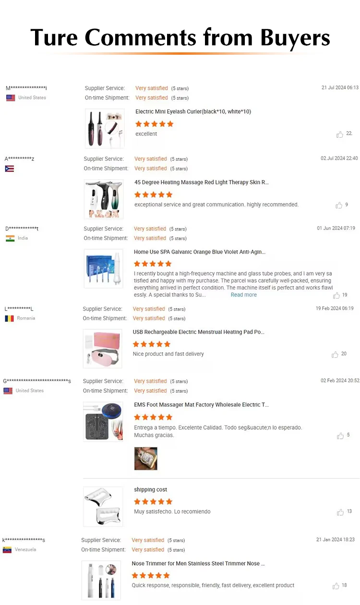
Task: Click the India flag icon
Action: [10, 238]
